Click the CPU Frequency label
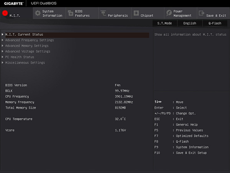230x173 pixels. 17,96
